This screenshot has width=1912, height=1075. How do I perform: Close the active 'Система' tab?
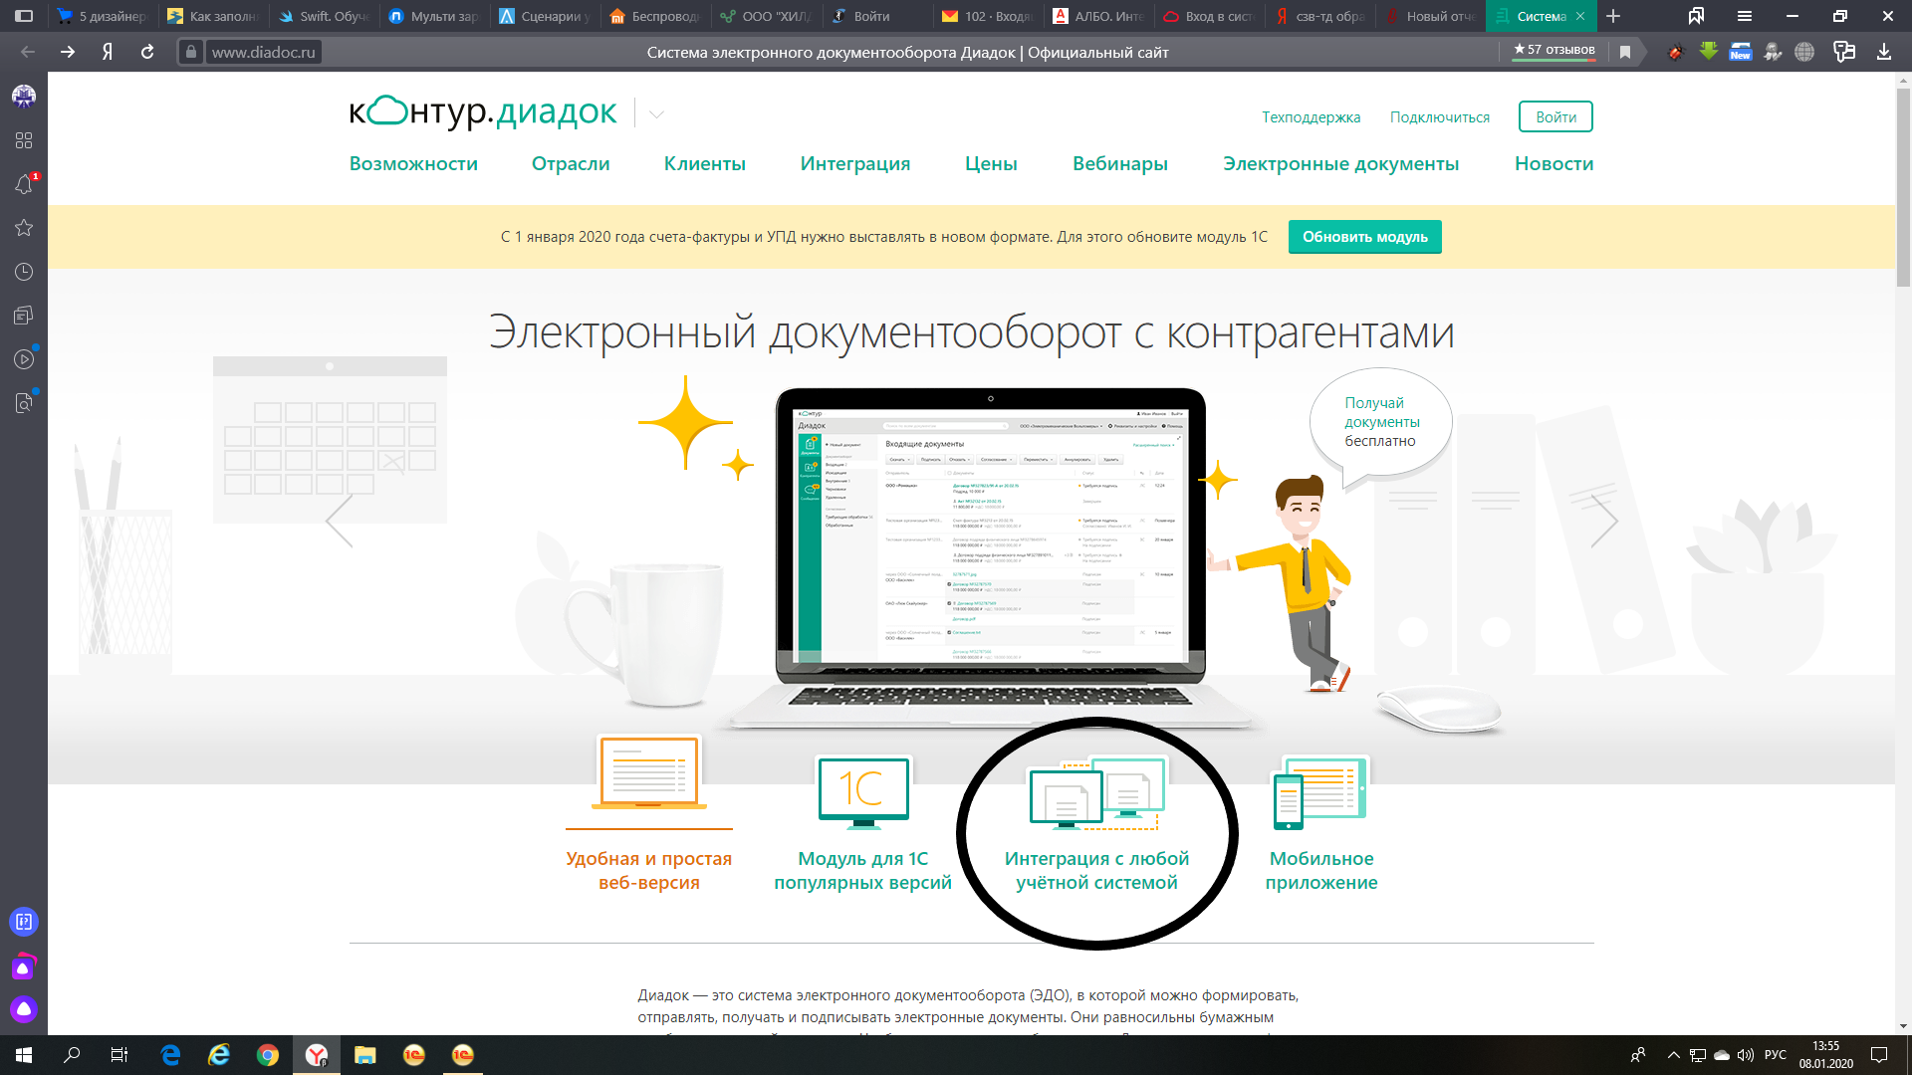(1580, 16)
